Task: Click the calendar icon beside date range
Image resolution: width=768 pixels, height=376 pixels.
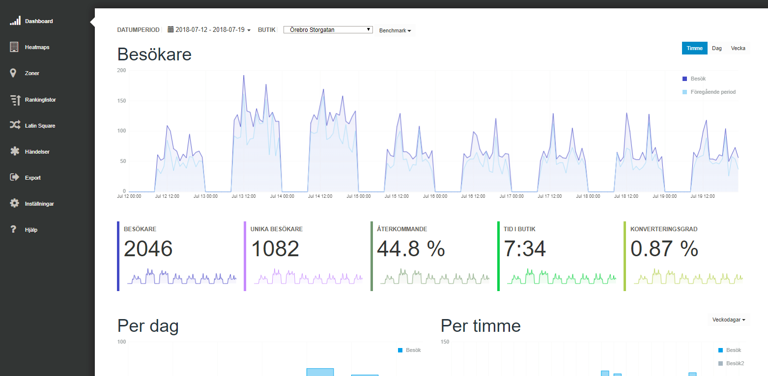Action: pos(171,29)
